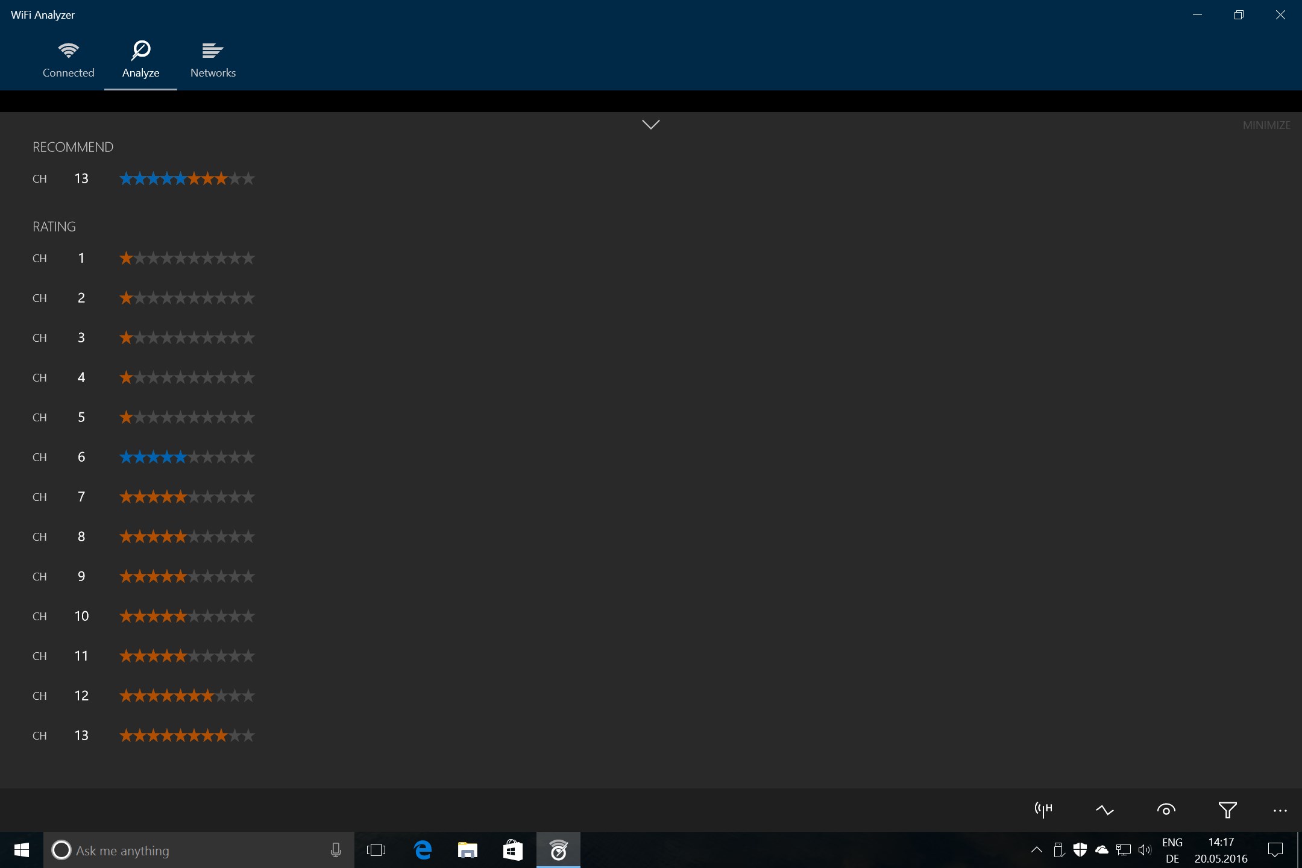This screenshot has height=868, width=1302.
Task: Click the MINIMIZE label
Action: [x=1266, y=125]
